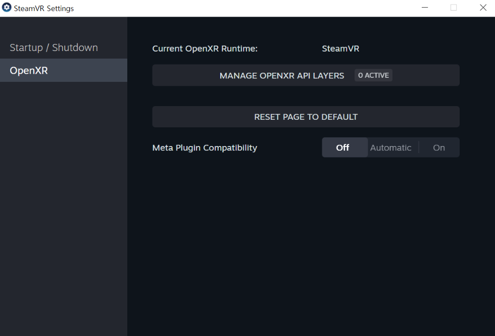Click the 0 ACTIVE layers badge
This screenshot has height=336, width=495.
pos(373,75)
